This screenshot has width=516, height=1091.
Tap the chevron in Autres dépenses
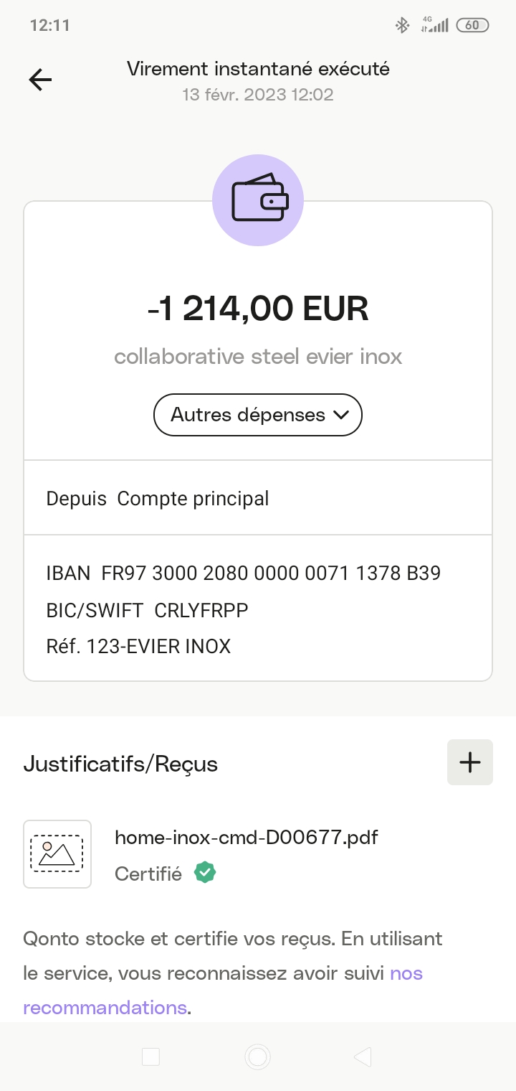(341, 414)
